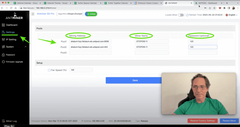Click the Pool3 mining address field
This screenshot has height=127, width=240.
(x=90, y=53)
